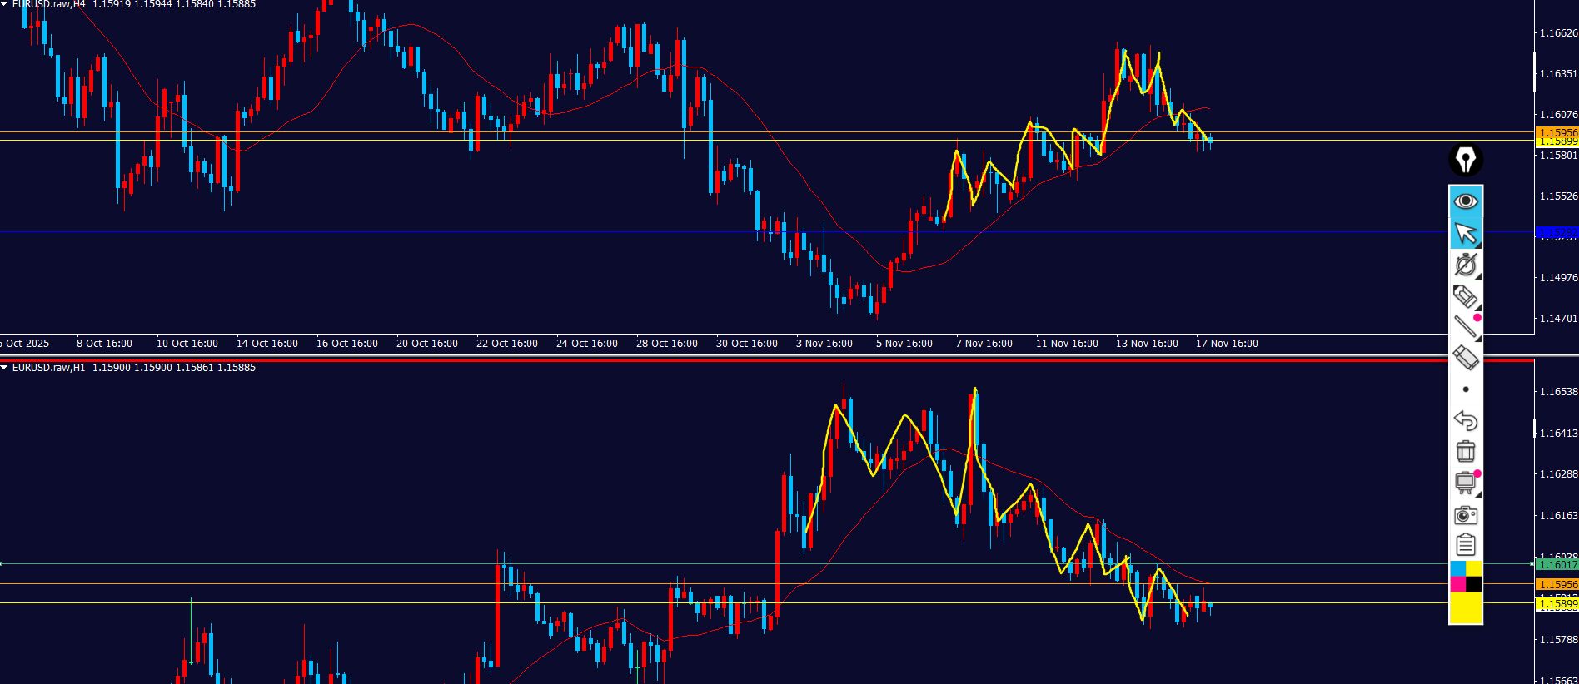The width and height of the screenshot is (1579, 684).
Task: Select the eraser tool
Action: pyautogui.click(x=1465, y=358)
